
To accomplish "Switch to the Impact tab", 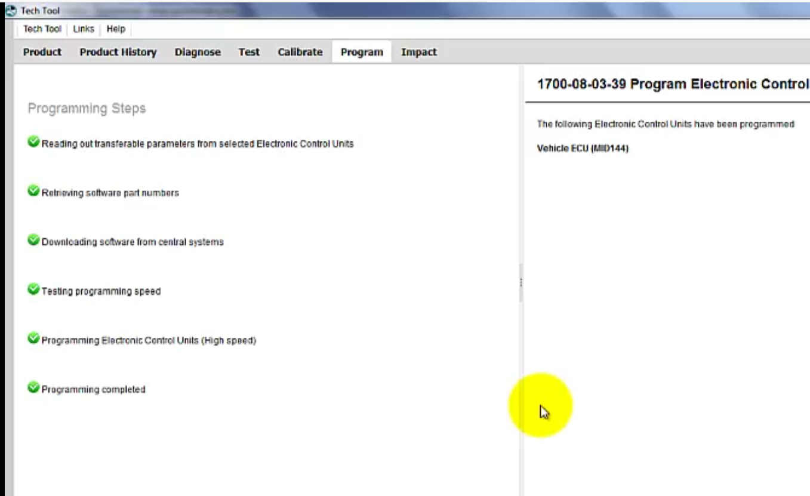I will 418,52.
